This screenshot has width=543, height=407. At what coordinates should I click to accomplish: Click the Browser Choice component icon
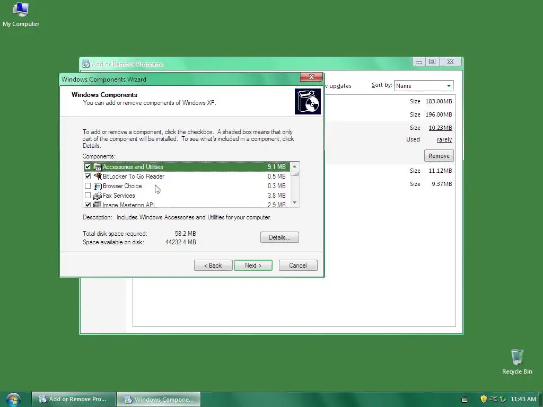(98, 186)
